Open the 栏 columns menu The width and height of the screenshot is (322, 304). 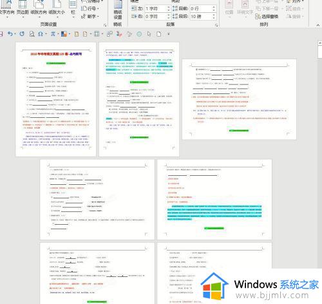pos(73,8)
